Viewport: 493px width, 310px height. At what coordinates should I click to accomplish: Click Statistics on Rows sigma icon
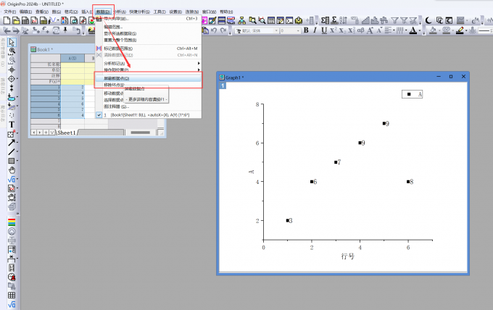click(x=334, y=21)
